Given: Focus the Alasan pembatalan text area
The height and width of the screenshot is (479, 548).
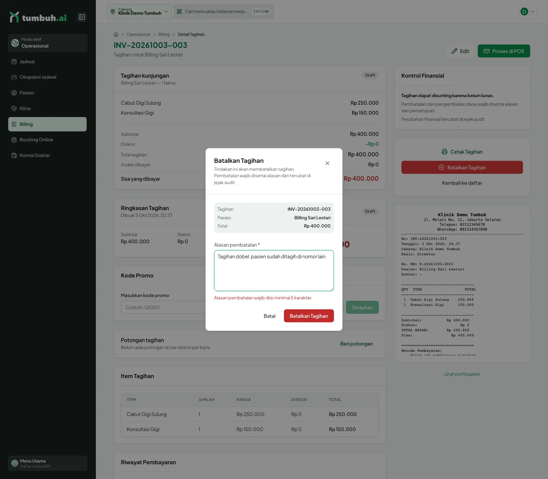Looking at the screenshot, I should [x=274, y=271].
